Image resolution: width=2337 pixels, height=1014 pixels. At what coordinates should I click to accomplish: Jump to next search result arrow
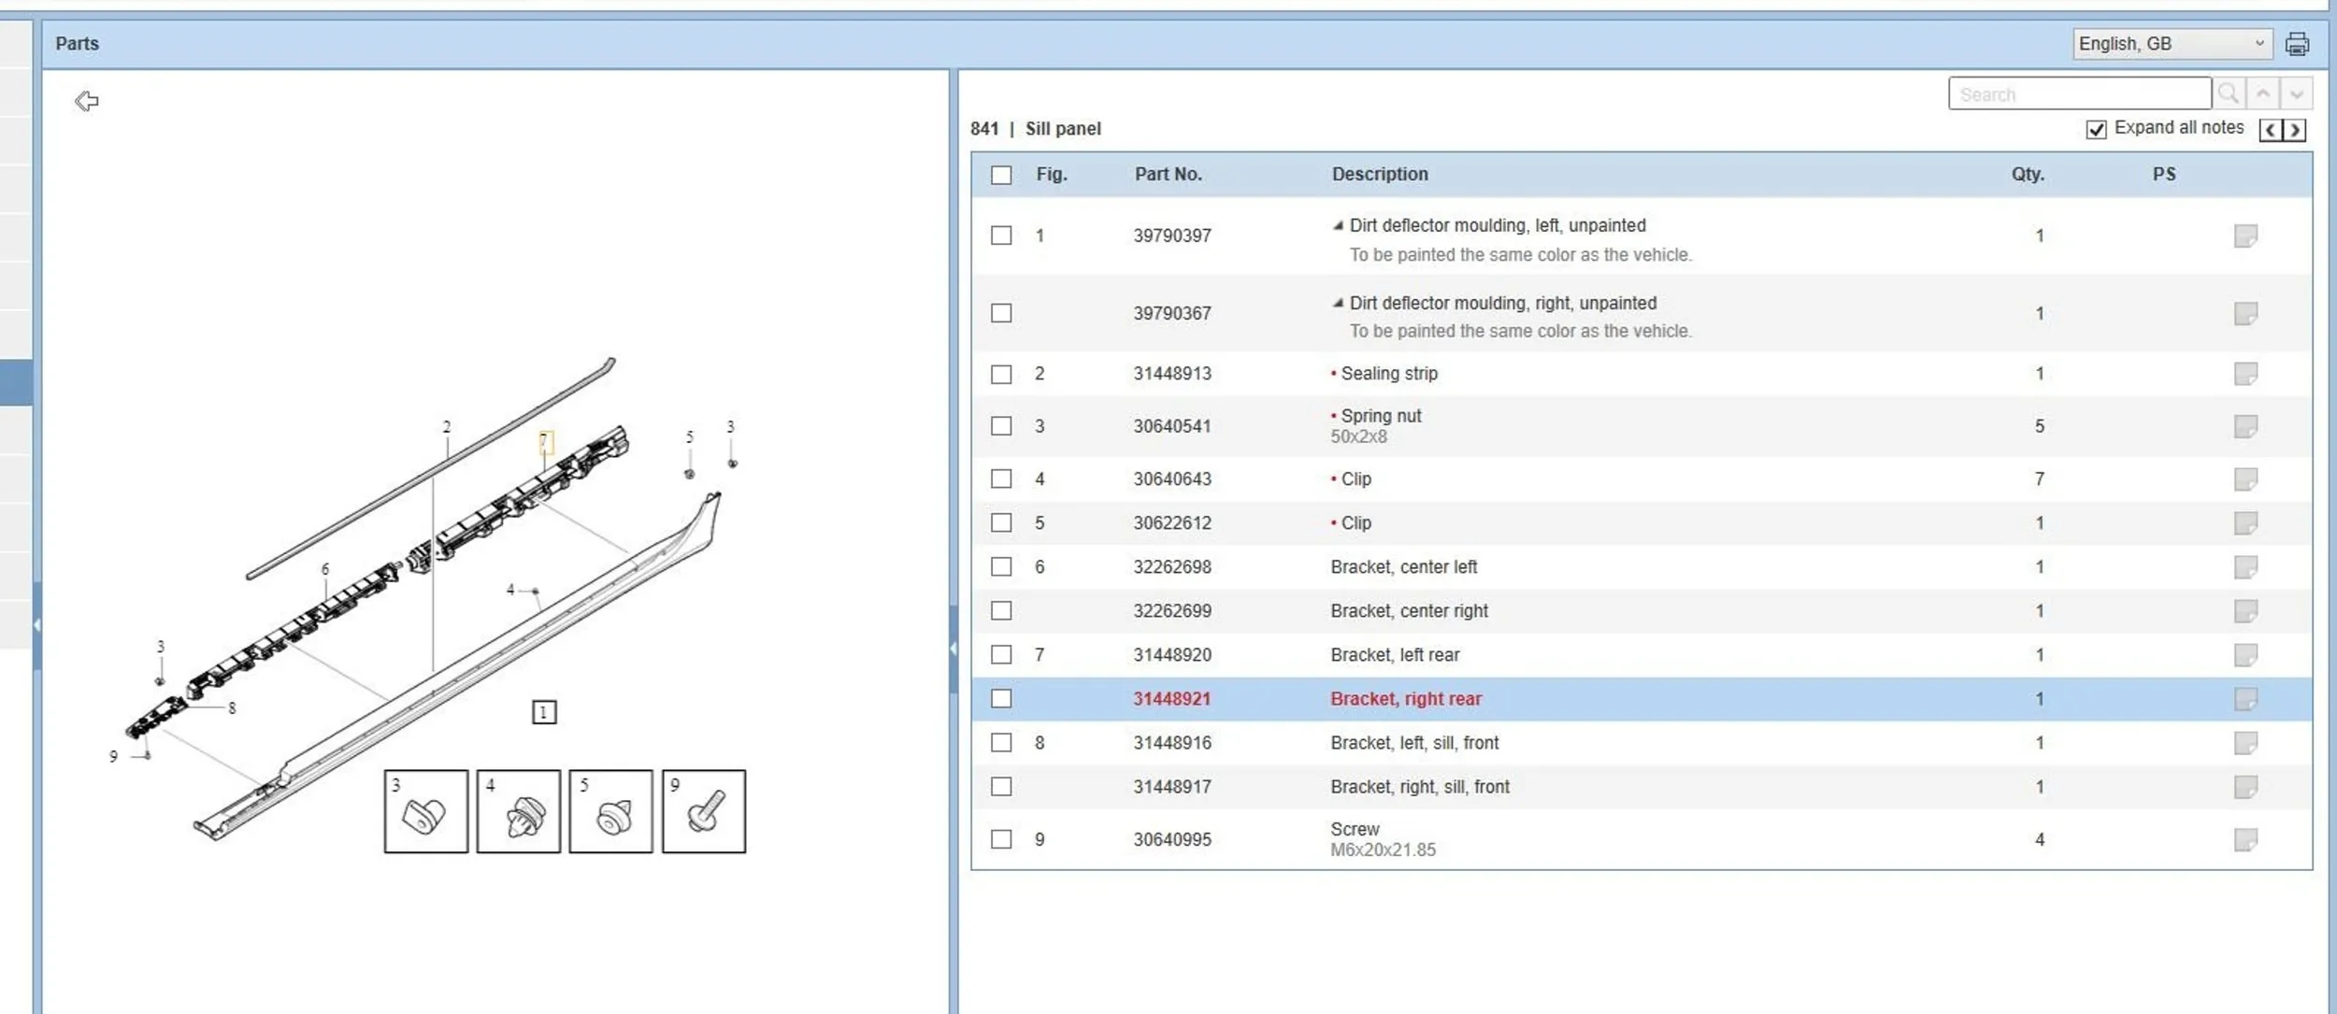(2296, 94)
